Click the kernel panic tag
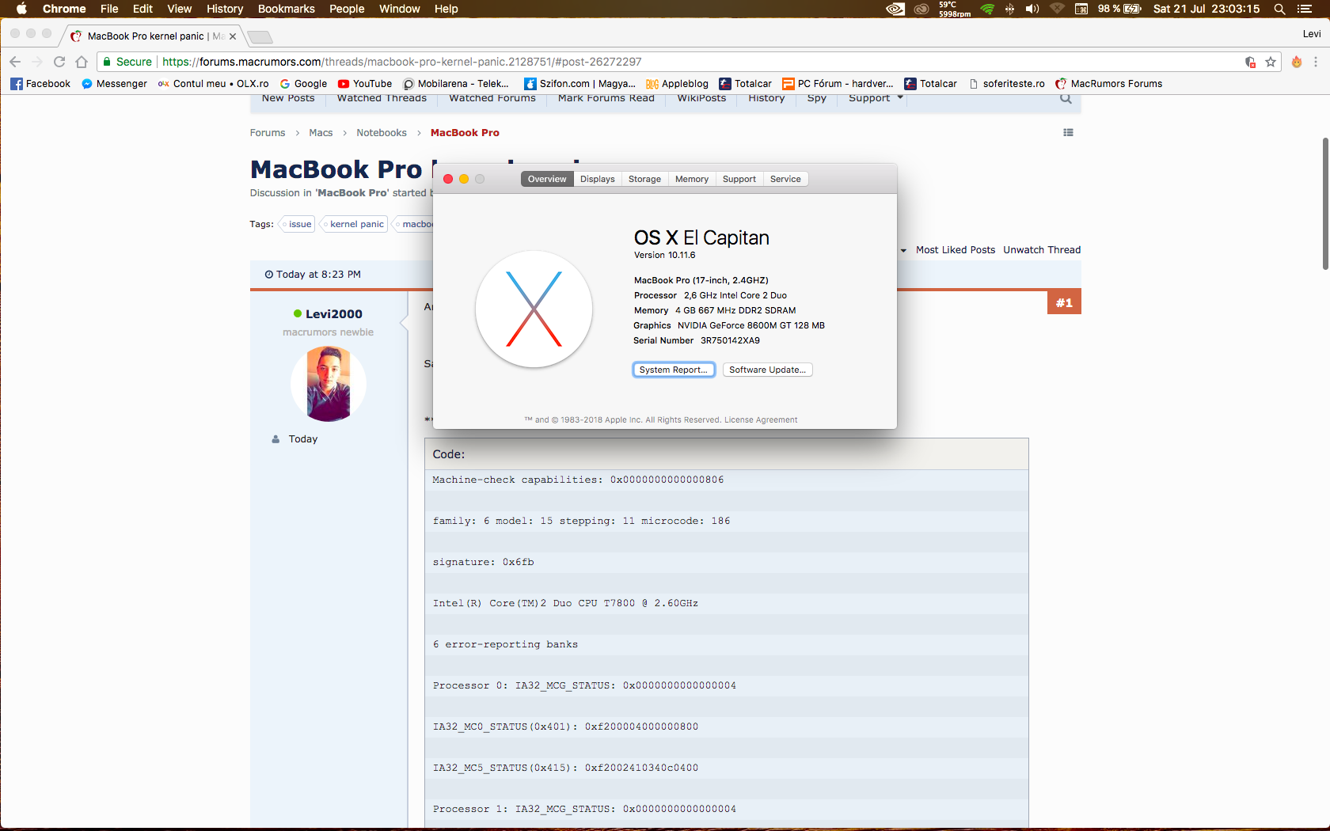 (355, 224)
